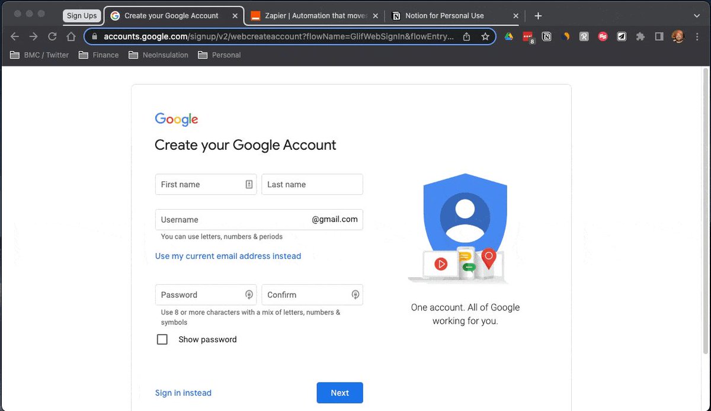Click the lock site info icon
The image size is (711, 411).
click(94, 37)
